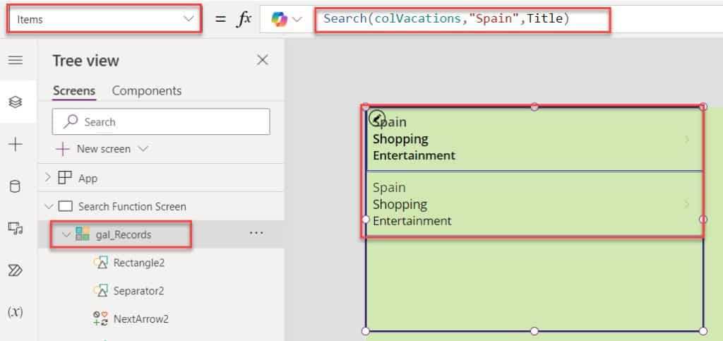Close the Tree view panel
Screen dimensions: 723x341
[263, 60]
